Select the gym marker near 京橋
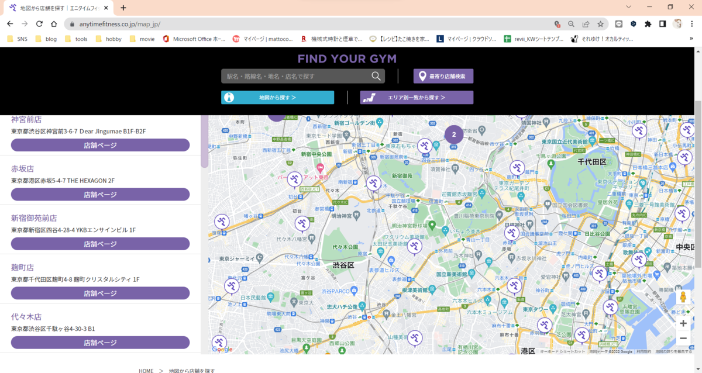The width and height of the screenshot is (702, 373). tap(682, 215)
